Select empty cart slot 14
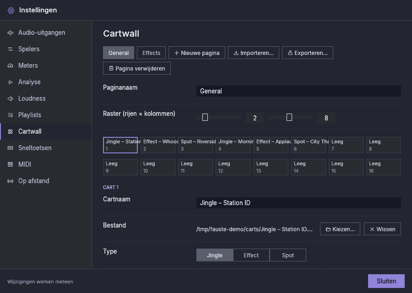This screenshot has width=412, height=293. (309, 167)
